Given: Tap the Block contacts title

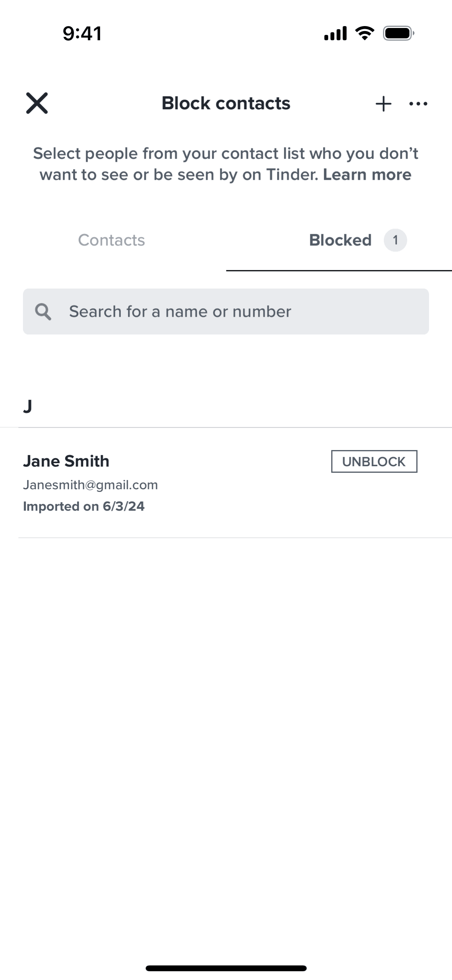Looking at the screenshot, I should (226, 103).
